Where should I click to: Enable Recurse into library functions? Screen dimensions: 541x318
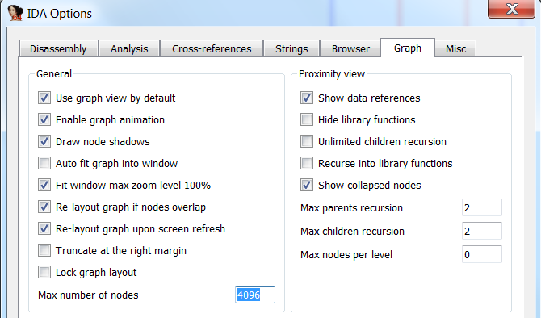307,163
